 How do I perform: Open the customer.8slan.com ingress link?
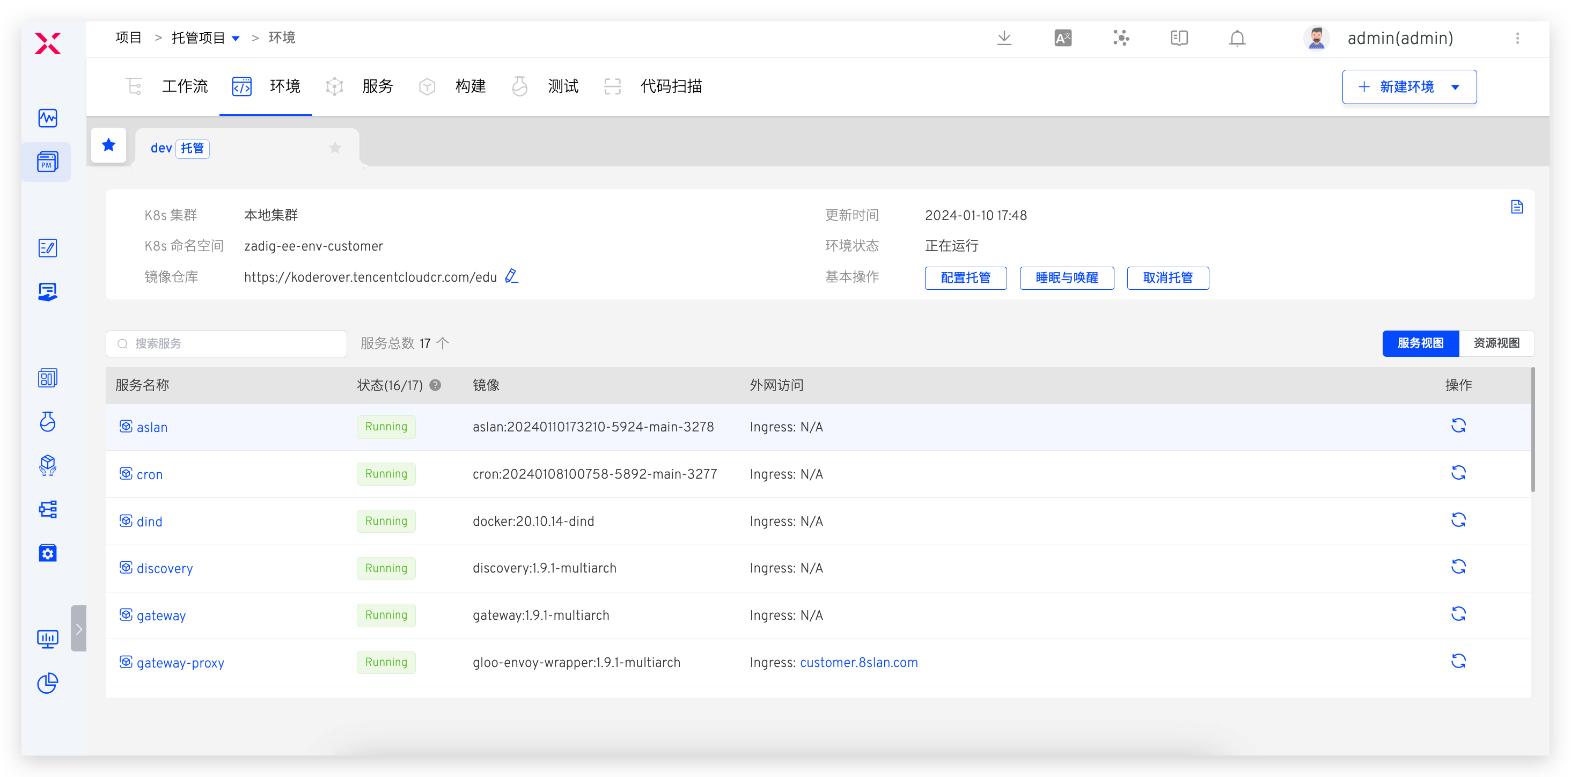858,662
